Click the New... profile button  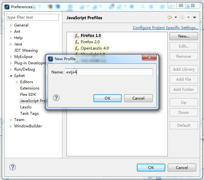[184, 36]
